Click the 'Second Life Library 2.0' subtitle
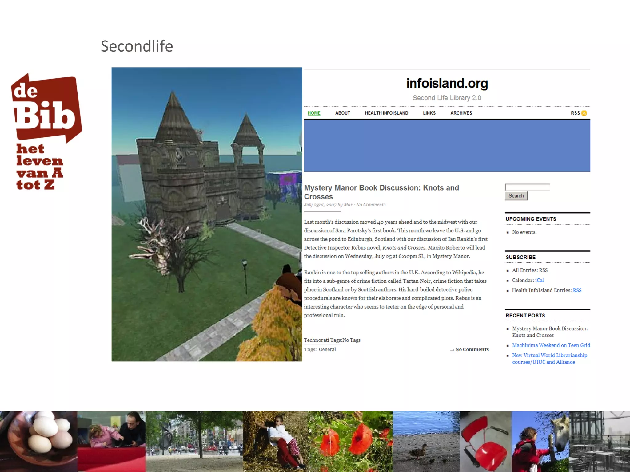The height and width of the screenshot is (472, 630). coord(447,98)
